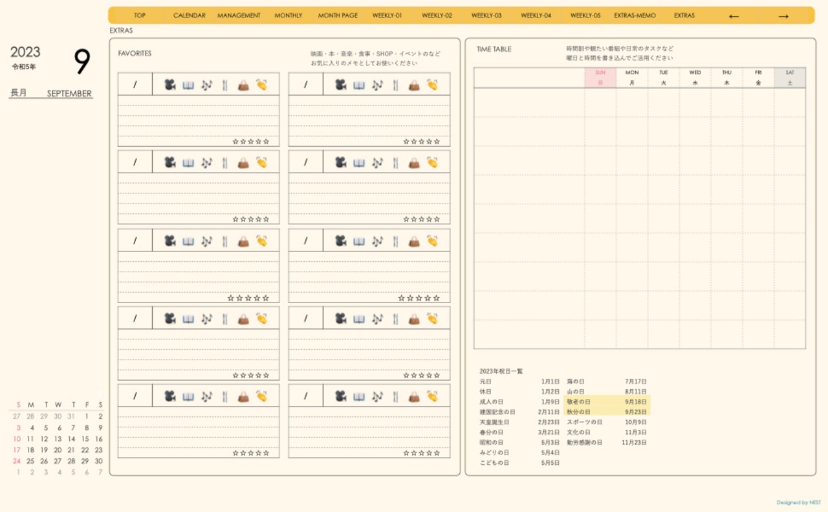828x512 pixels.
Task: Click the date slash field in top-left card
Action: pos(135,85)
